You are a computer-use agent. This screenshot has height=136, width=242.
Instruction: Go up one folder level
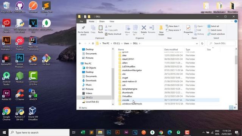tap(93, 43)
